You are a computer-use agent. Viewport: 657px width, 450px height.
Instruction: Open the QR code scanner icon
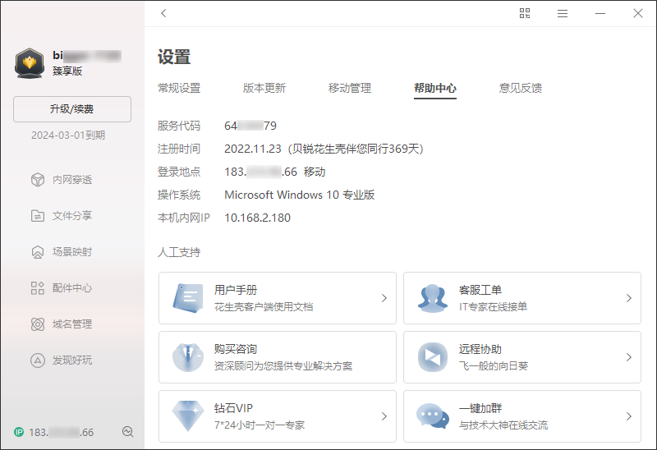(x=526, y=13)
